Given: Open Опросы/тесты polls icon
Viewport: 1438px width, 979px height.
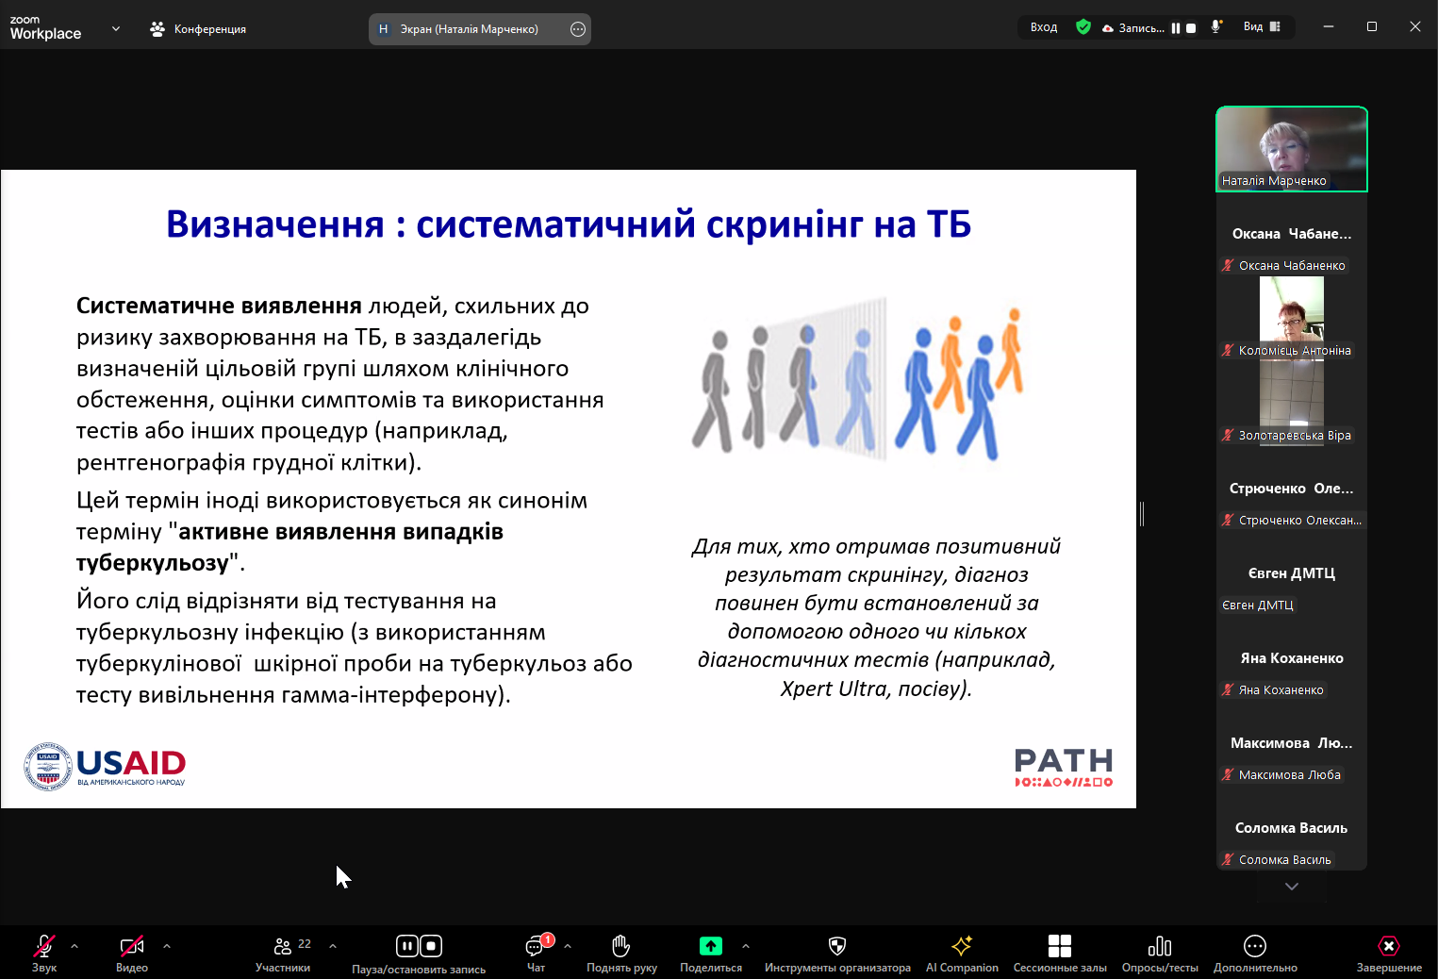Looking at the screenshot, I should 1159,947.
